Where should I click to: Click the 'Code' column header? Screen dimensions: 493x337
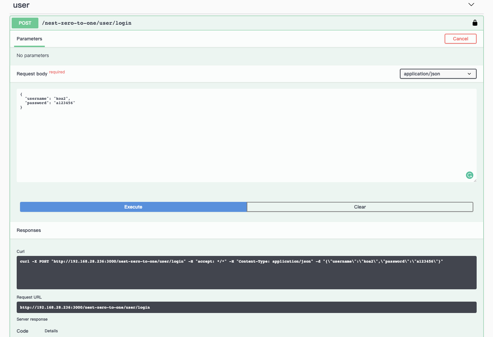coord(22,331)
